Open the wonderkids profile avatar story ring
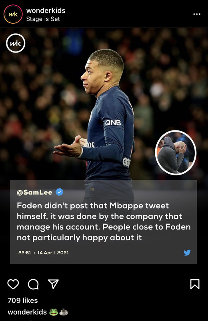Image resolution: width=208 pixels, height=321 pixels. click(x=13, y=14)
